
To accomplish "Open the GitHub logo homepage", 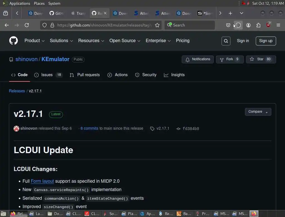I will 13,40.
